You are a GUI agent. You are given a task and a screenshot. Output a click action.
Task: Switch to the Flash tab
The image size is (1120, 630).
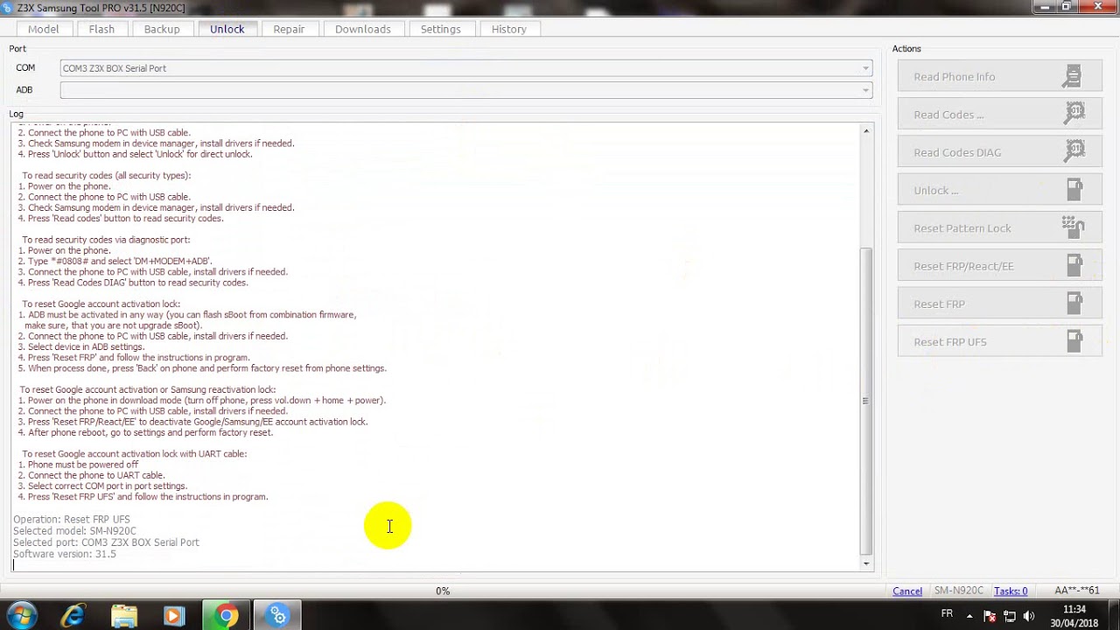101,29
